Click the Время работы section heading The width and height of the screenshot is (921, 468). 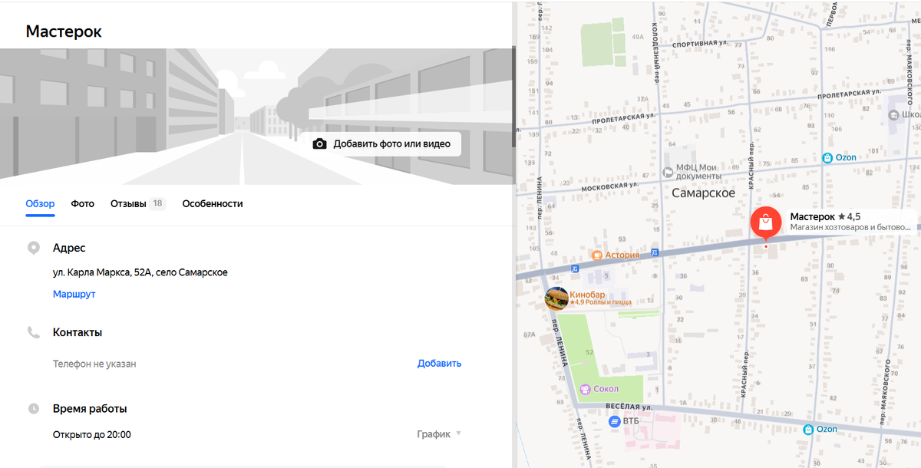coord(90,409)
